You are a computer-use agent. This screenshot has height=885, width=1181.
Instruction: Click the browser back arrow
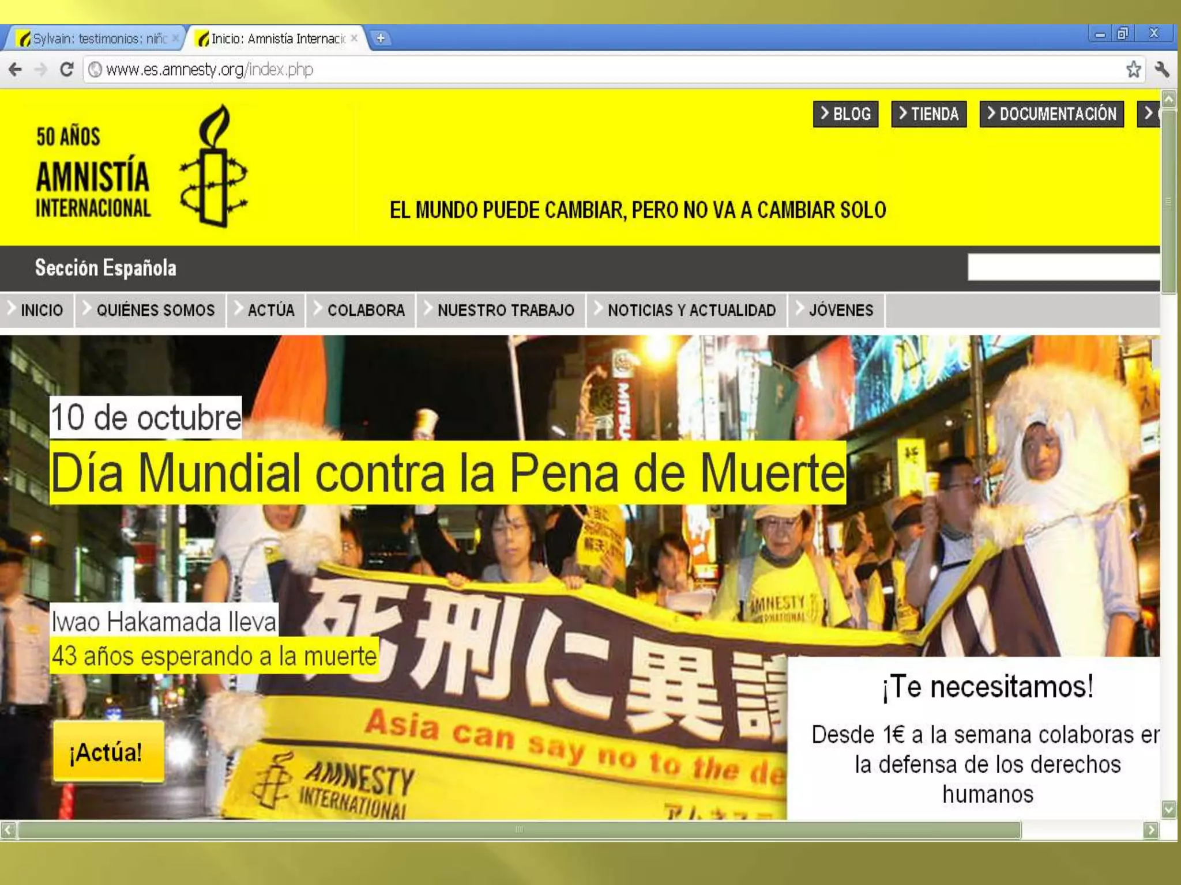[x=16, y=70]
